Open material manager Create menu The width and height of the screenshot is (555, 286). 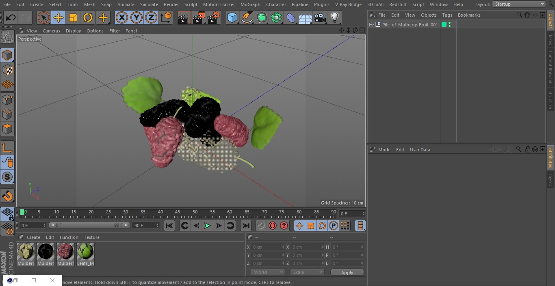(33, 237)
